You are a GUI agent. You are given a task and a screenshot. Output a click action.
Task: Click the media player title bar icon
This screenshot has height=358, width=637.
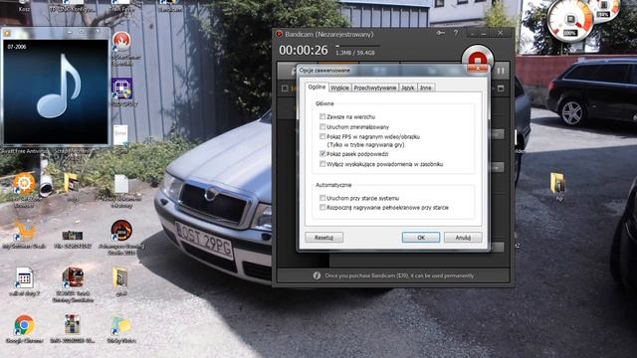point(7,33)
